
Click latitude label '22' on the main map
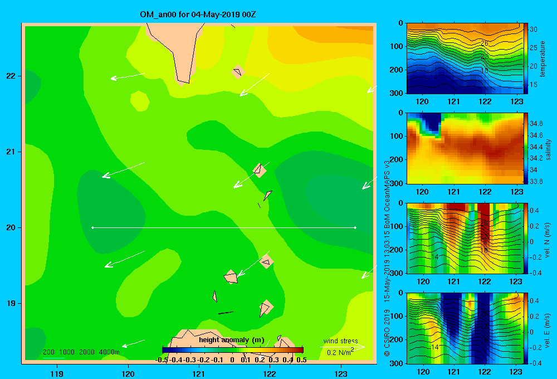(x=11, y=76)
